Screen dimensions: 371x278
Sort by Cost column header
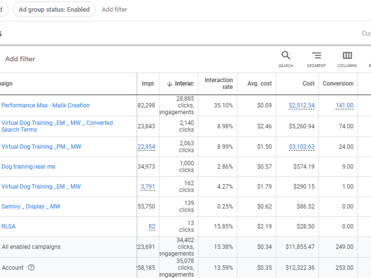309,83
